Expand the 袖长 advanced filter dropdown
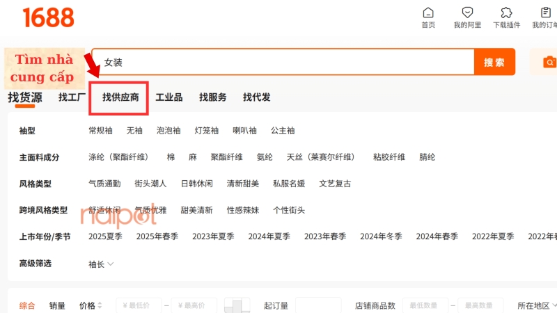The height and width of the screenshot is (313, 557). coord(102,264)
